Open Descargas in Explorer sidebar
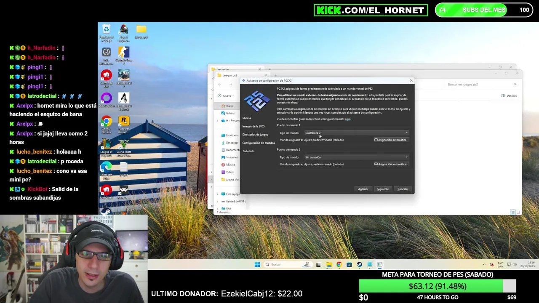The width and height of the screenshot is (539, 303). (230, 143)
